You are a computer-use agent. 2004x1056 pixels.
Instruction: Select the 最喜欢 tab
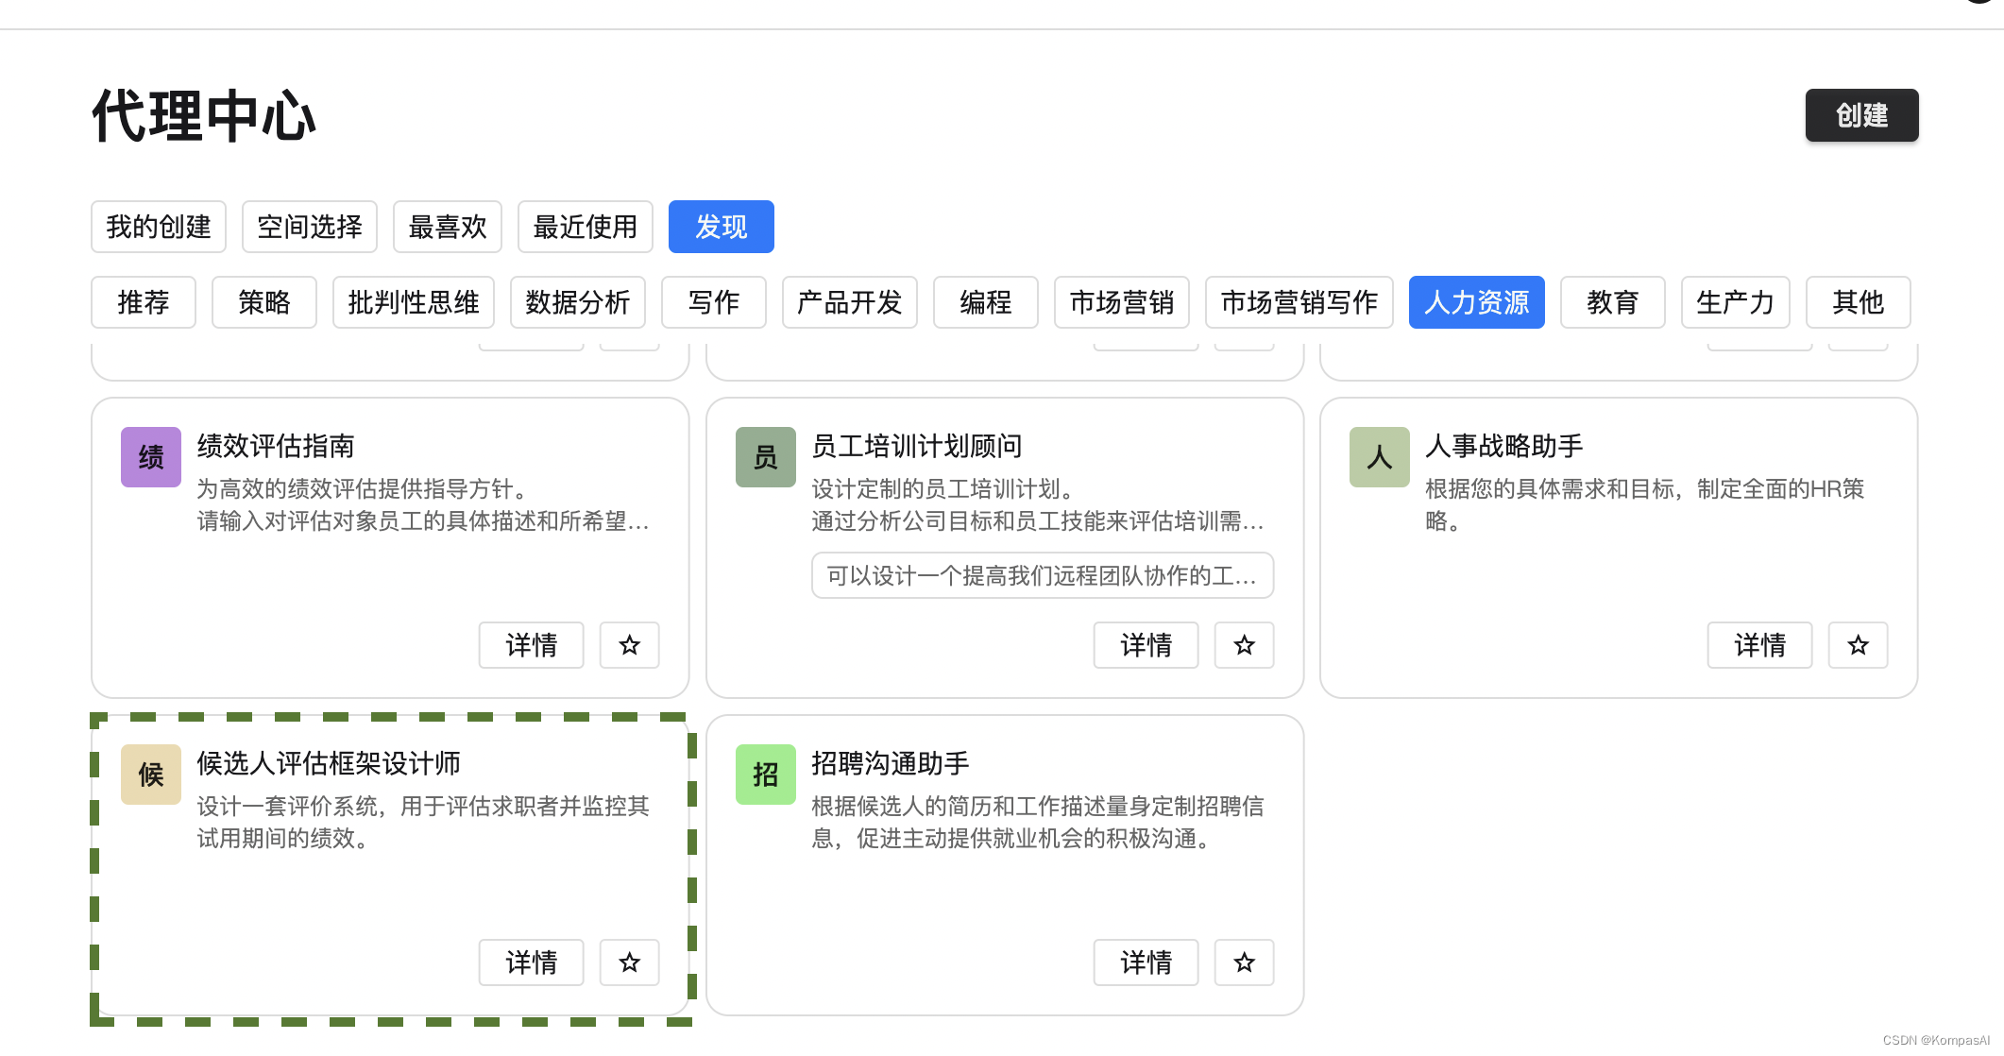447,227
